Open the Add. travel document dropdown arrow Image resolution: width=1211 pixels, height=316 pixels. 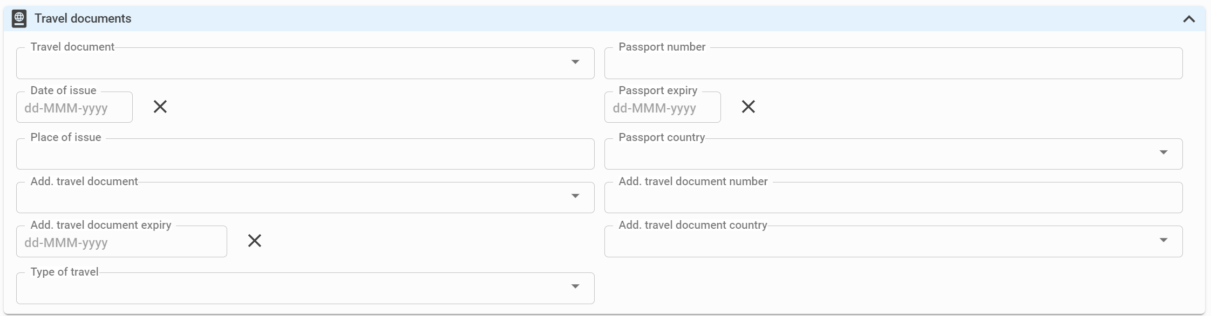point(575,196)
